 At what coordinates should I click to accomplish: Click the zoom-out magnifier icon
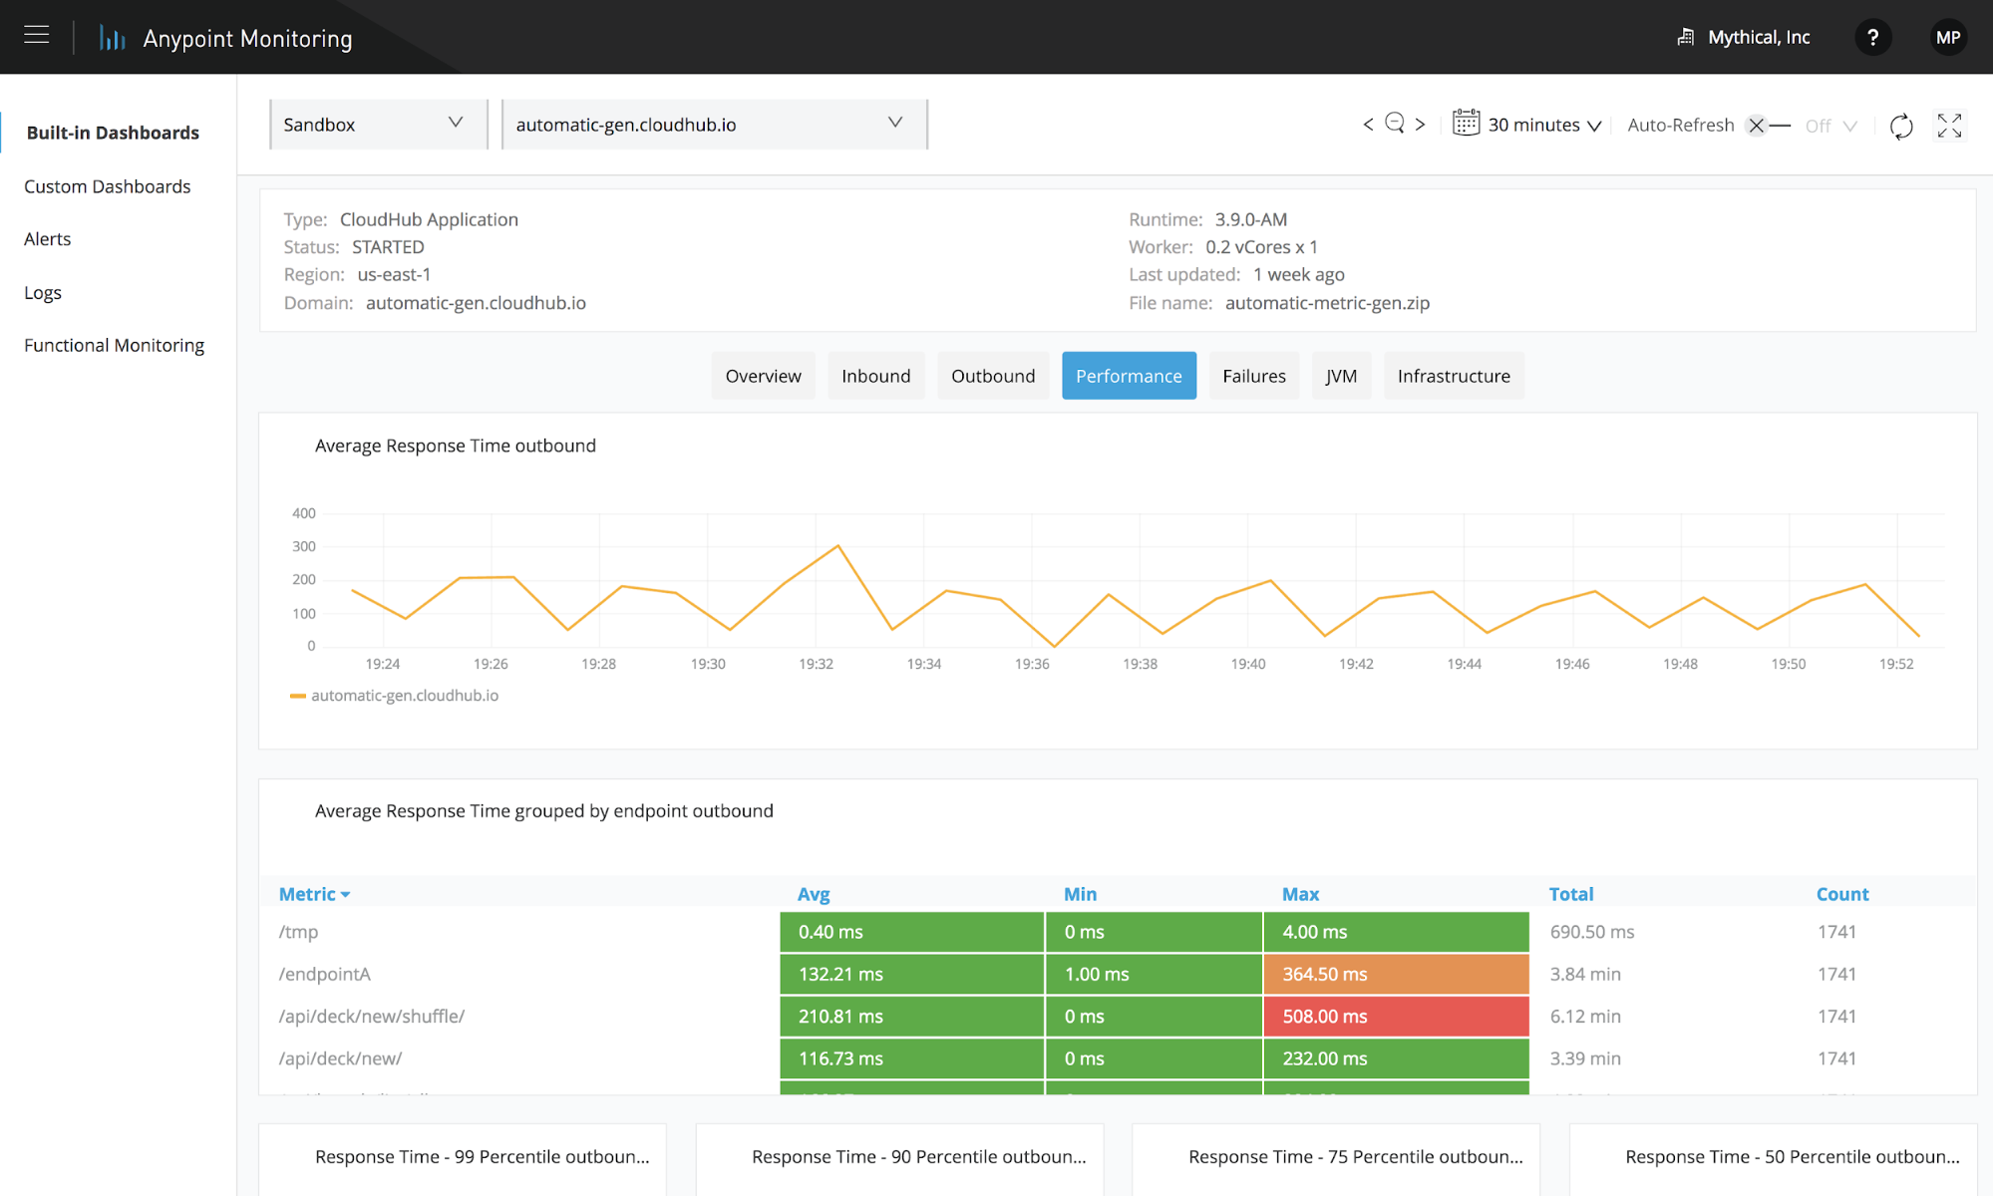coord(1394,124)
